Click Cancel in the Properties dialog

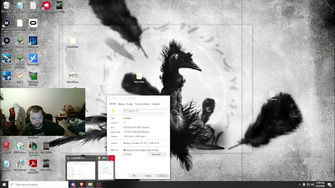point(148,176)
